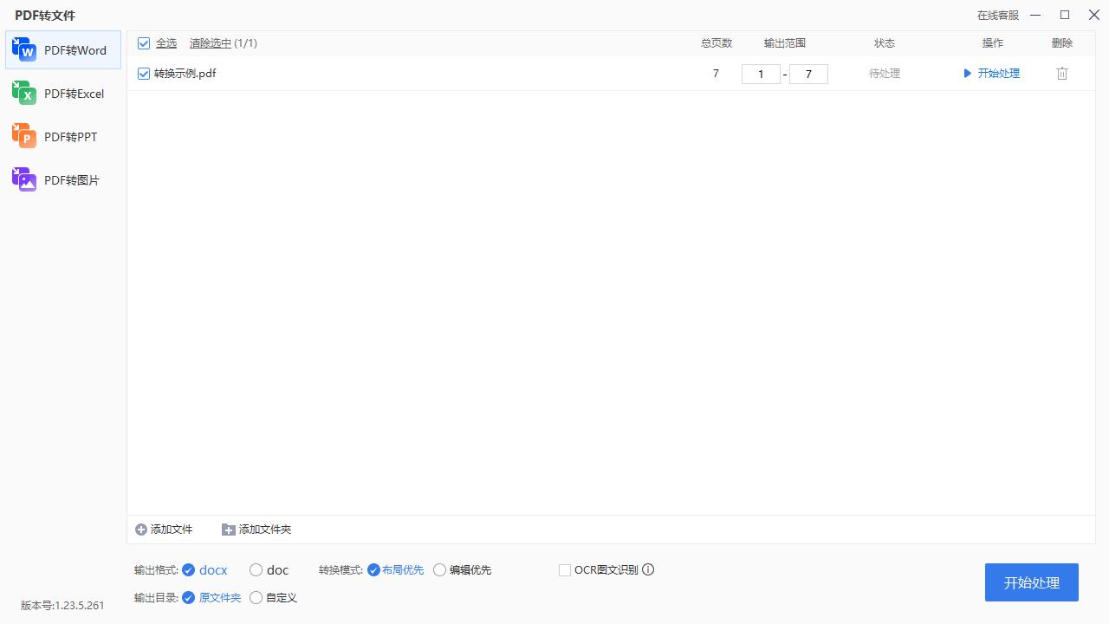1109x624 pixels.
Task: Start converting 转换示例.pdf via its play icon
Action: 968,74
